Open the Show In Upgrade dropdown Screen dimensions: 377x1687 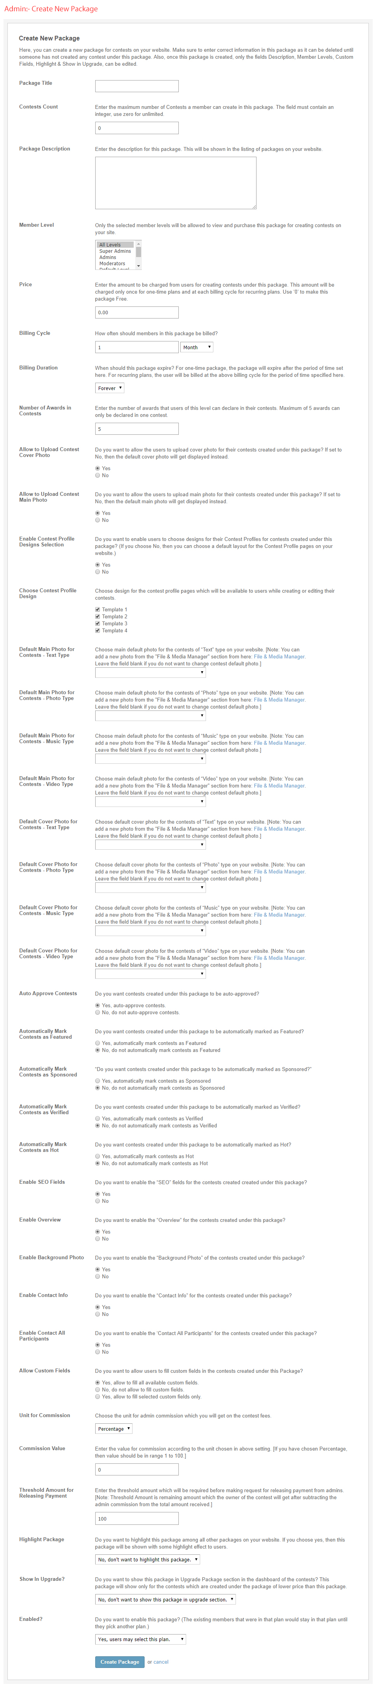point(165,1599)
